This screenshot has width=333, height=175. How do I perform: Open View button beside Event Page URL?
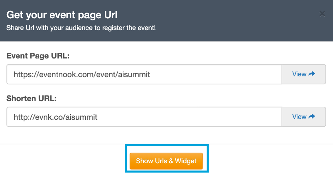(x=304, y=74)
